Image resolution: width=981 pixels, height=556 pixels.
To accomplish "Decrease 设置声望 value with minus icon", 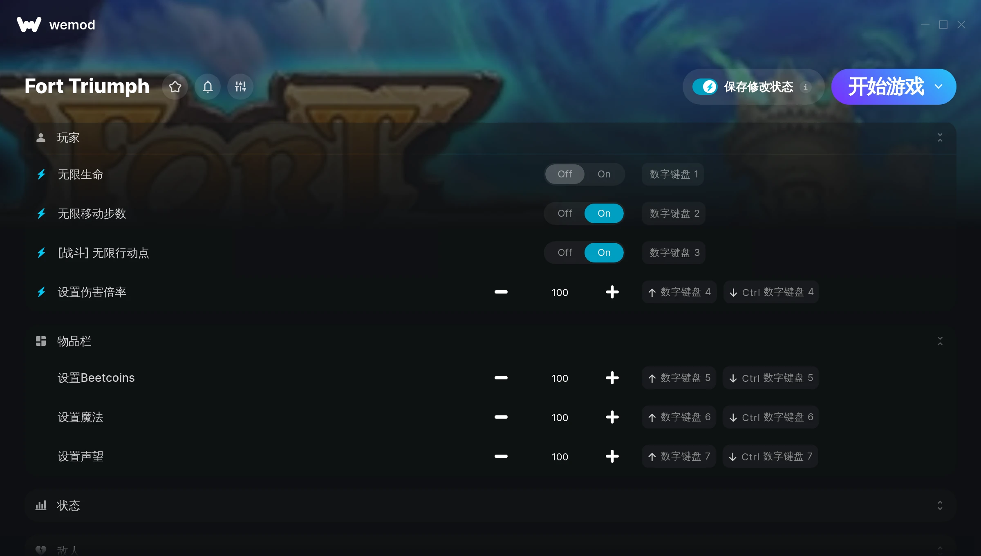I will [501, 456].
